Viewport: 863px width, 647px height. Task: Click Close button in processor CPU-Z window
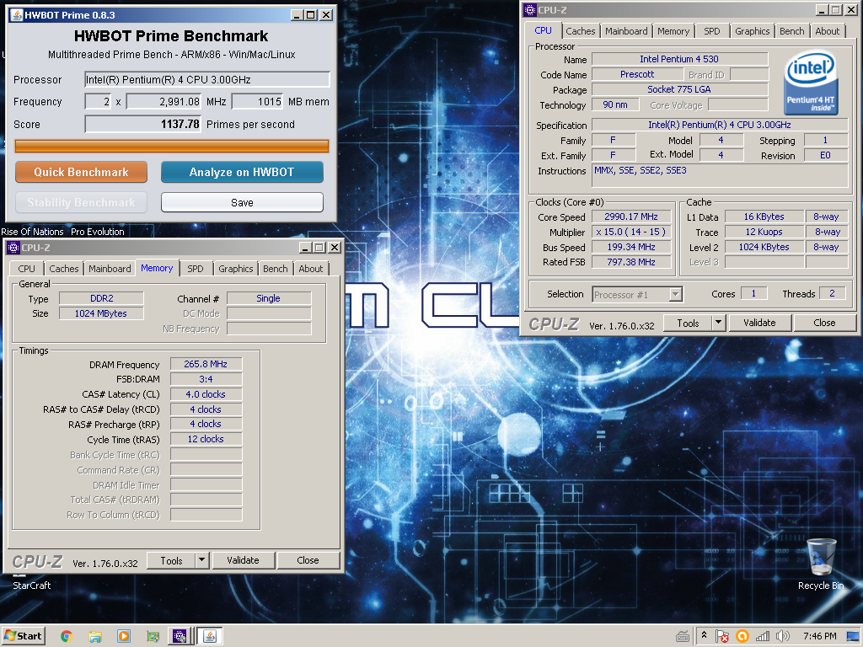(824, 323)
